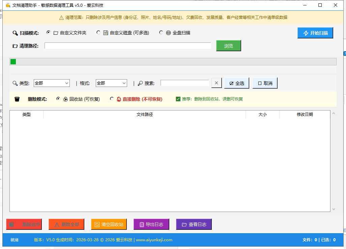Click the file list scrollbar up arrow
Image resolution: width=346 pixels, height=249 pixels.
pyautogui.click(x=334, y=113)
